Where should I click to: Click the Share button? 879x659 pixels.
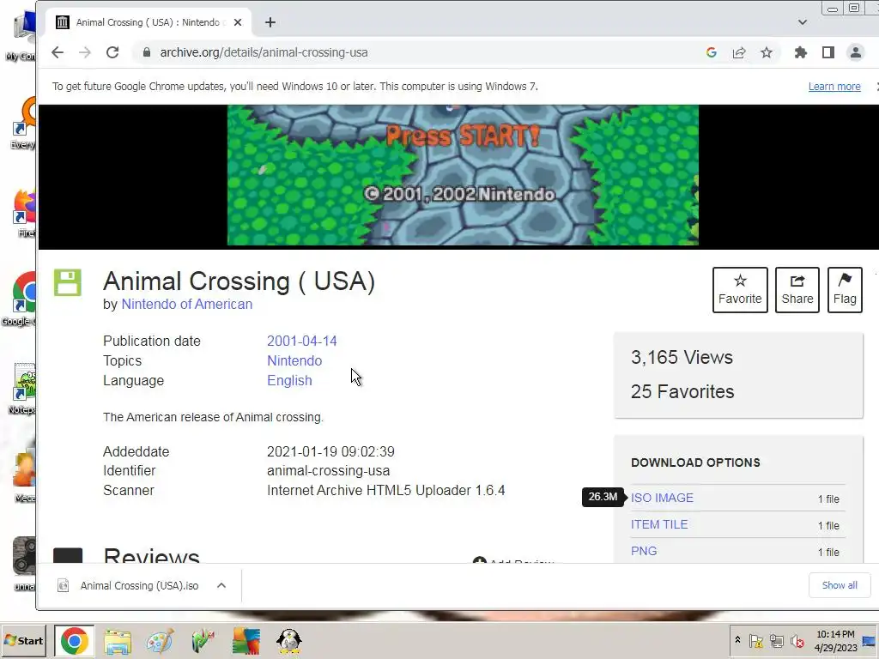(x=797, y=290)
